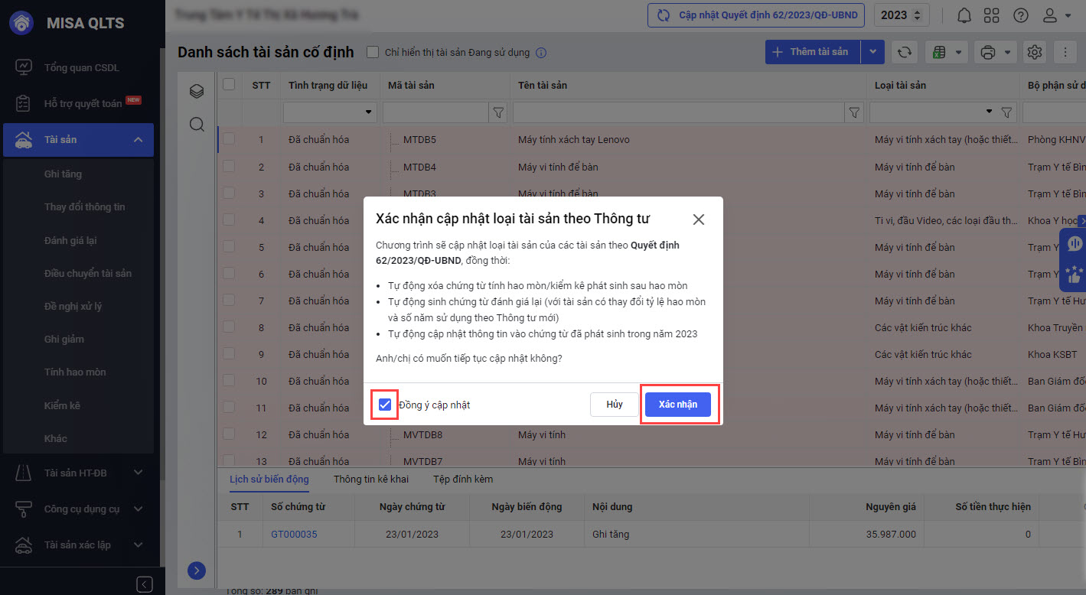Tick the select-all checkbox in table header
This screenshot has height=595, width=1086.
(x=229, y=84)
